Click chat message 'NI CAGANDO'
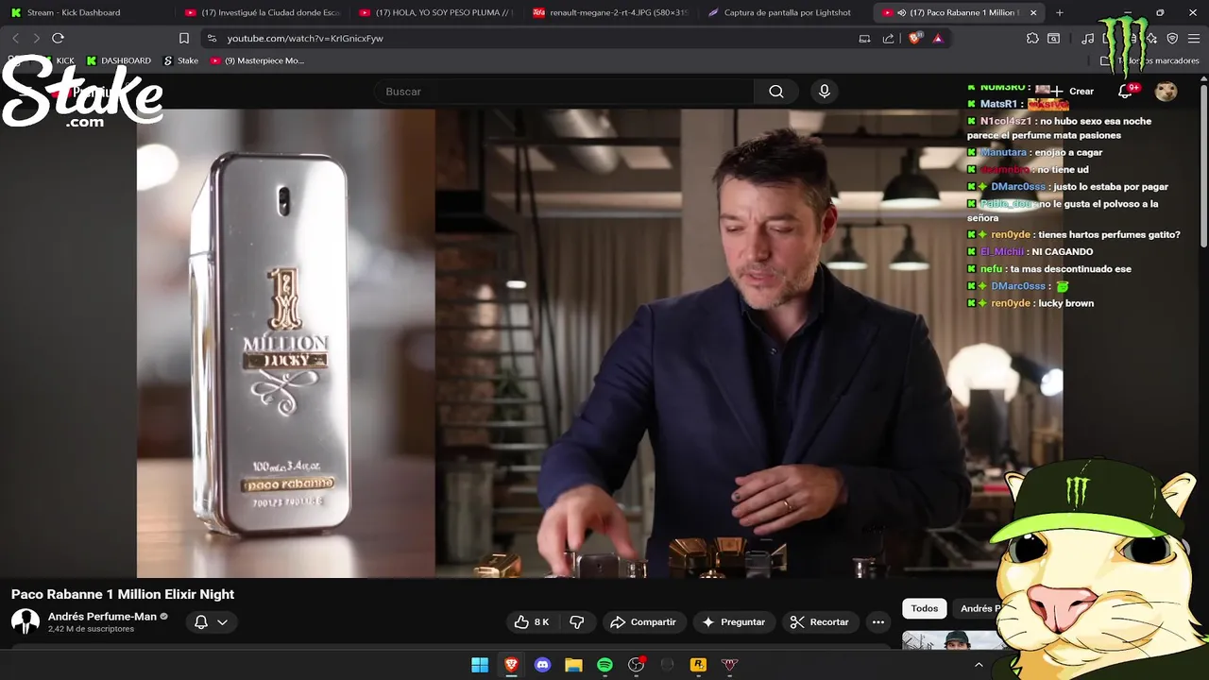This screenshot has height=680, width=1209. pyautogui.click(x=1063, y=251)
